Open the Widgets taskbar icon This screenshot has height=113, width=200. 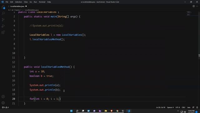coord(89,111)
